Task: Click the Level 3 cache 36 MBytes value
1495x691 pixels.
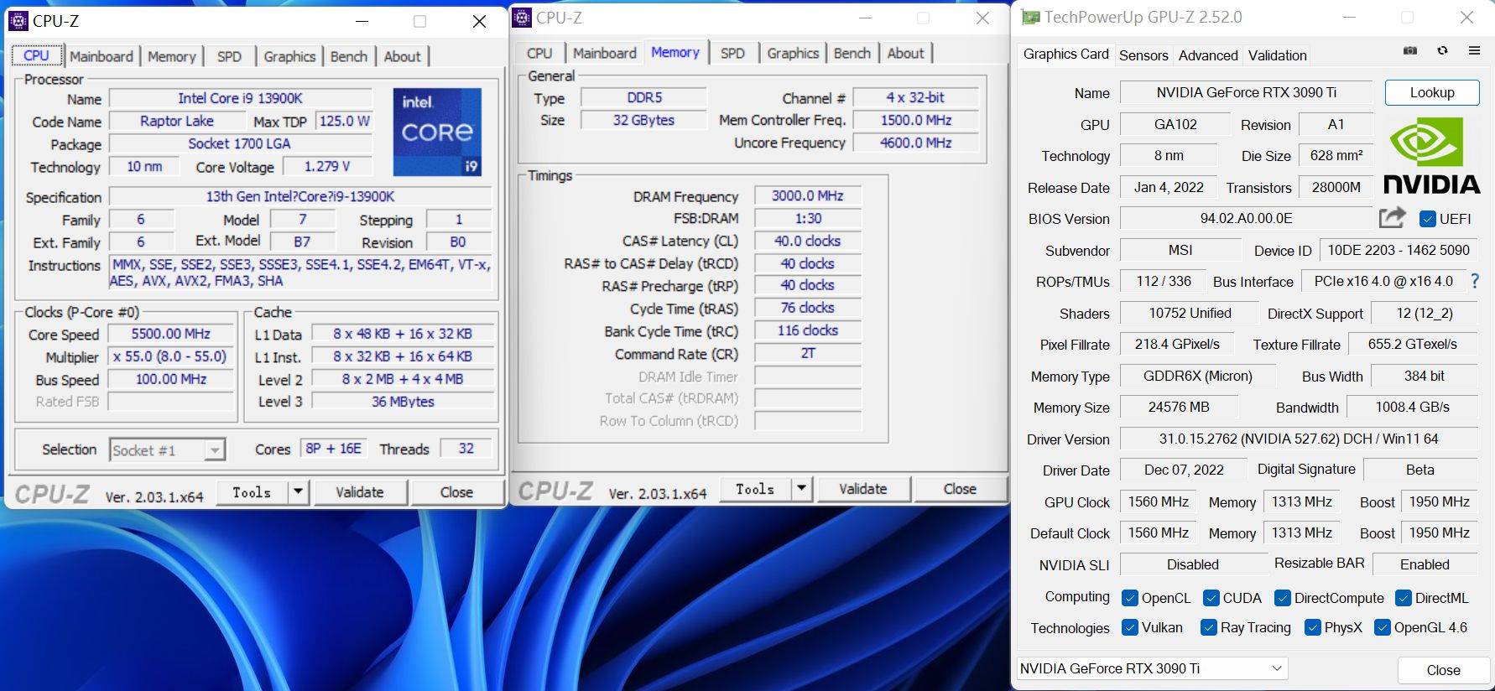Action: 403,402
